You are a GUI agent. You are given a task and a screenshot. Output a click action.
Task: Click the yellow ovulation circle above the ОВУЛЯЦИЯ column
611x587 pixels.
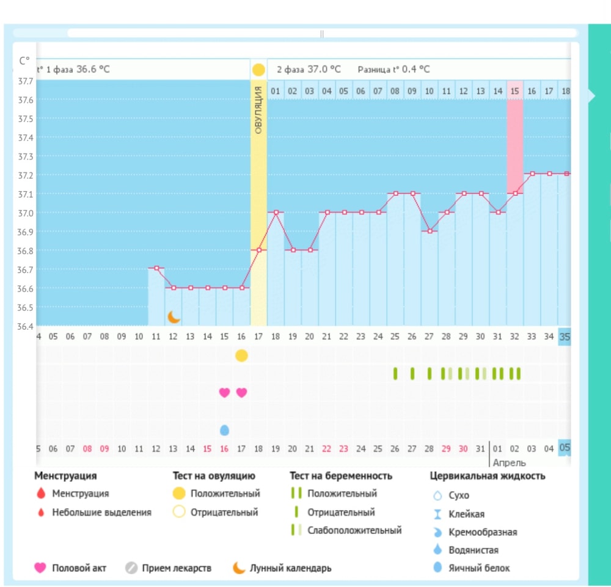coord(258,70)
